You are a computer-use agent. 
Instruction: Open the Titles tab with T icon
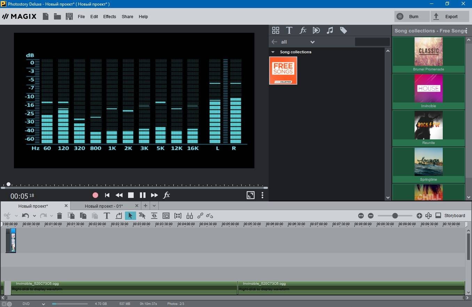289,30
